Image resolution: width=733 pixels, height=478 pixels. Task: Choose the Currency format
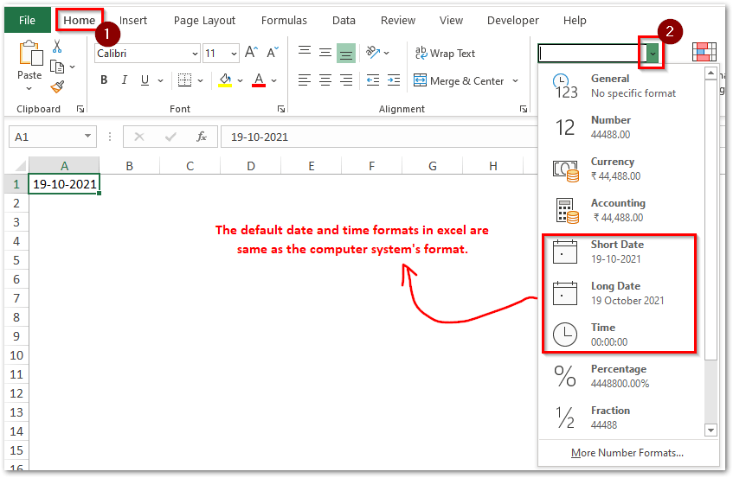click(x=621, y=169)
